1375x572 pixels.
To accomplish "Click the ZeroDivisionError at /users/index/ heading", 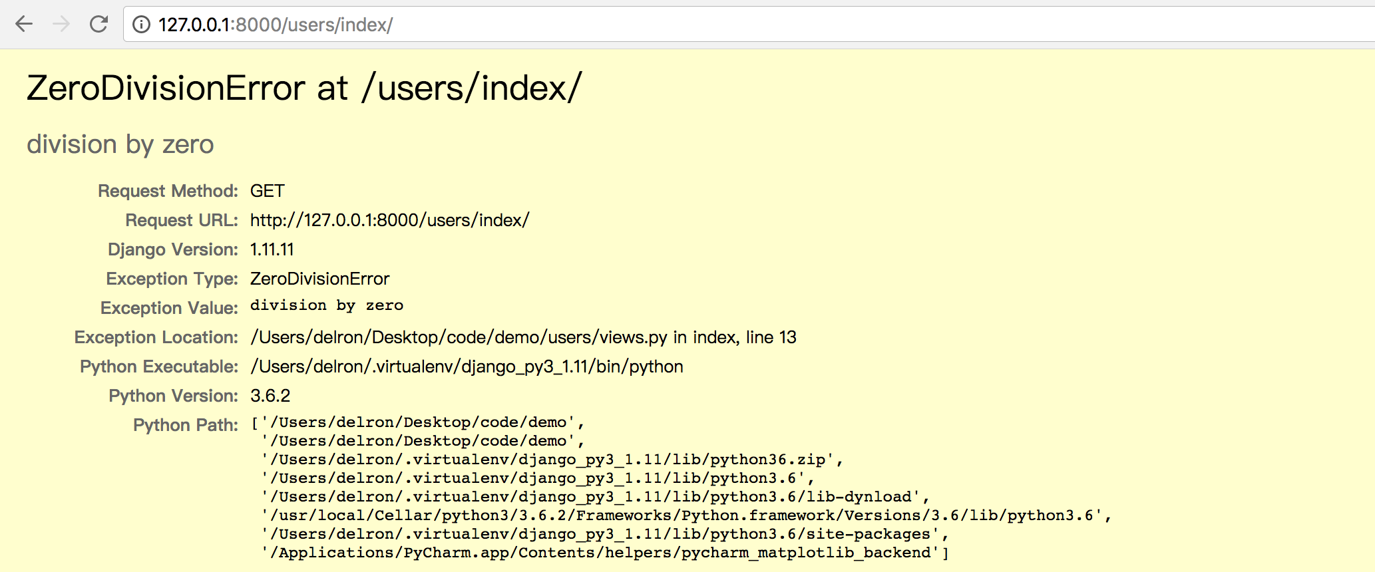I will click(304, 88).
